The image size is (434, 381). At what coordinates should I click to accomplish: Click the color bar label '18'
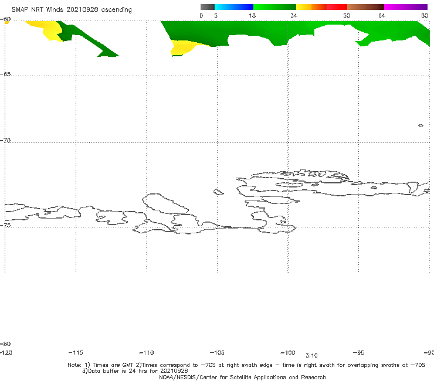tap(252, 15)
